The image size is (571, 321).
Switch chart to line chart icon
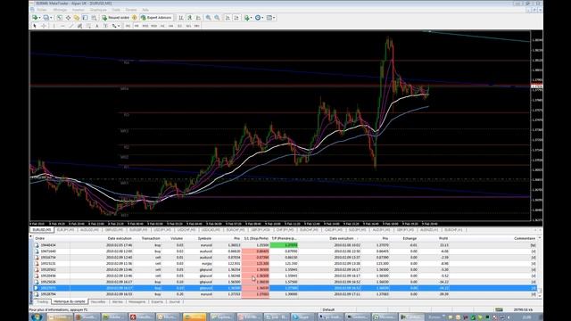[198, 18]
